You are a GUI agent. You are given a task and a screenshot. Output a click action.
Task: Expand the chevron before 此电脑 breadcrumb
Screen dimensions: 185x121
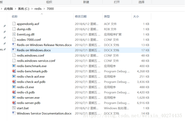pyautogui.click(x=1, y=9)
